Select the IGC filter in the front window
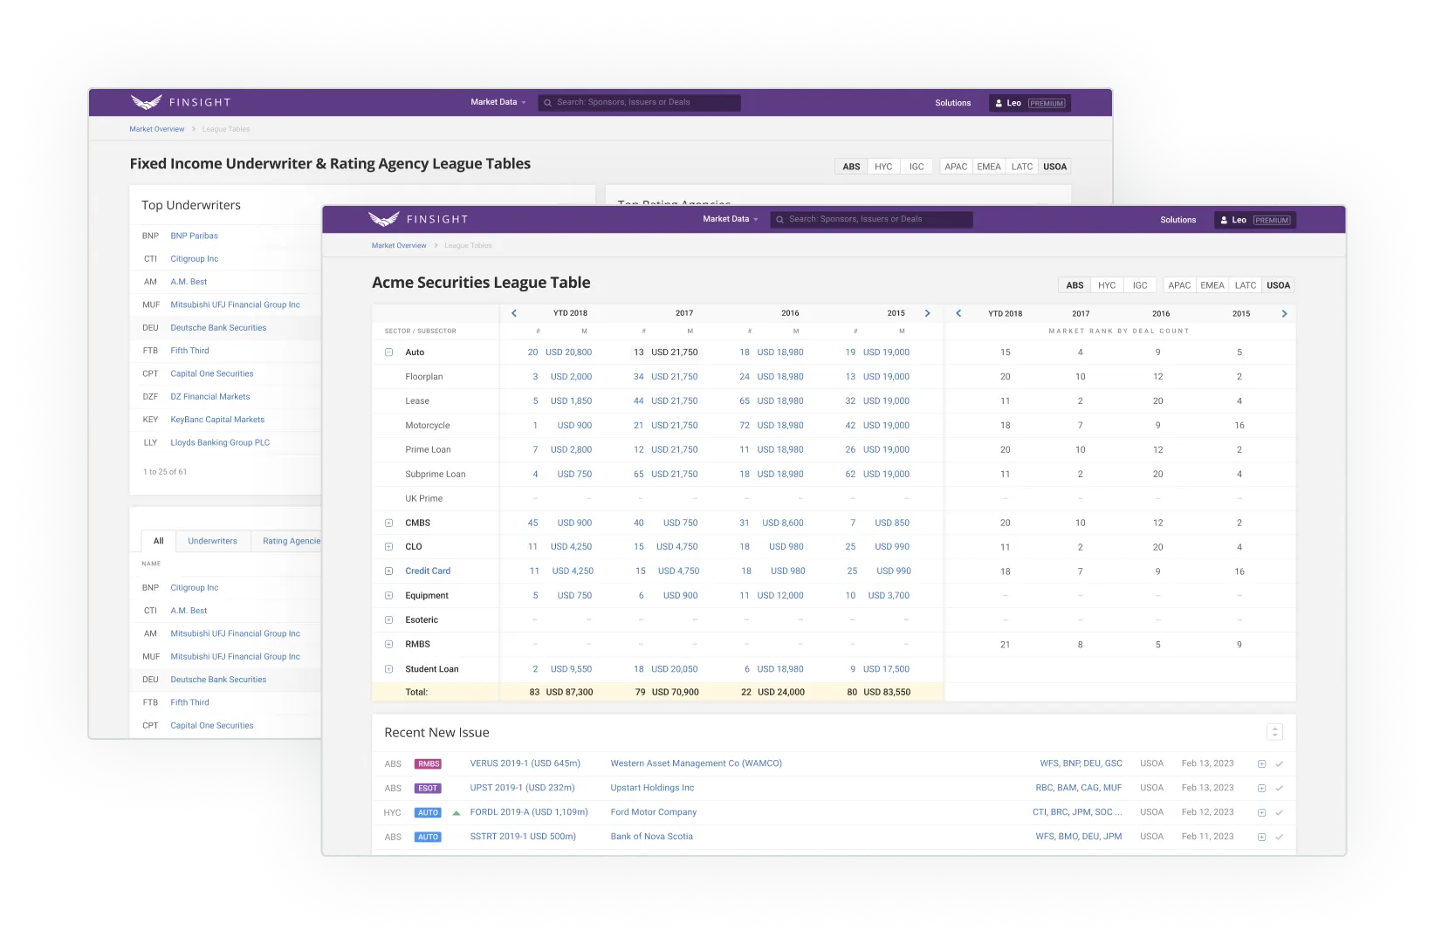1435x944 pixels. click(x=1140, y=285)
